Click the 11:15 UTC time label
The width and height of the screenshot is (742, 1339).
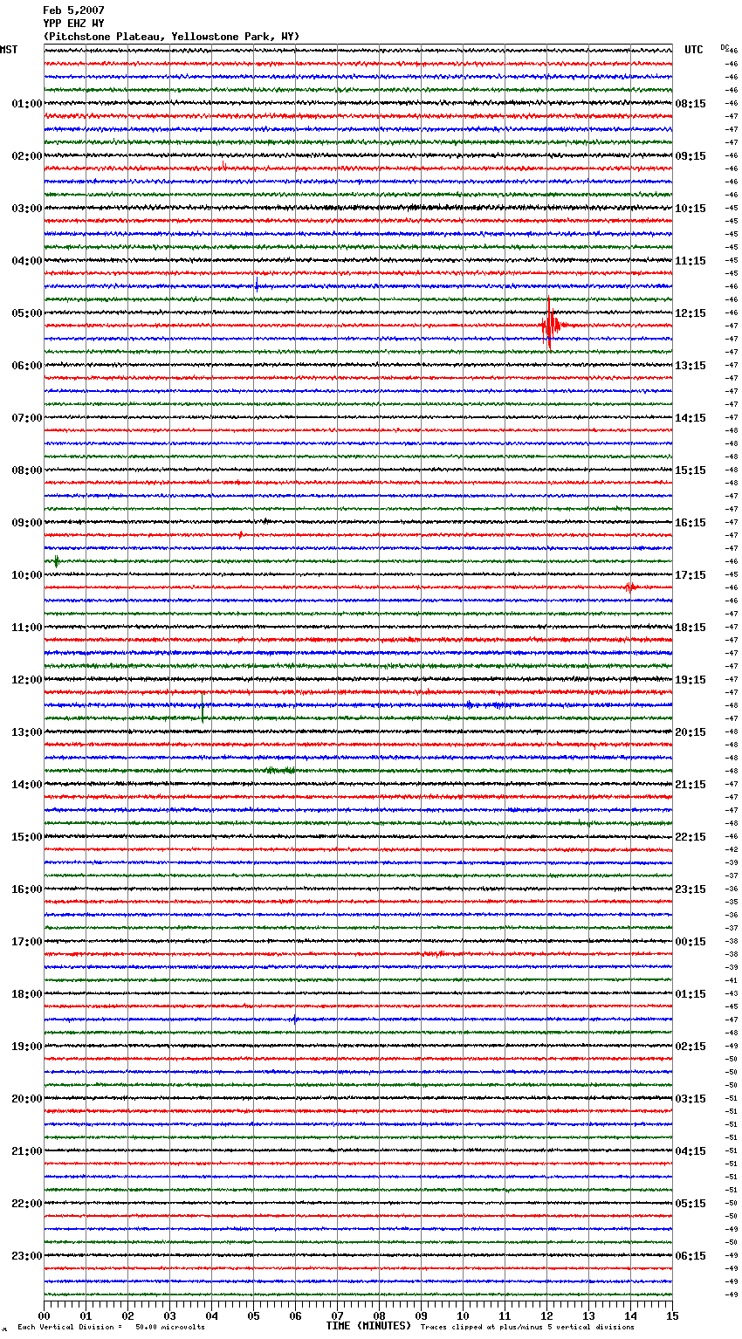[x=690, y=261]
